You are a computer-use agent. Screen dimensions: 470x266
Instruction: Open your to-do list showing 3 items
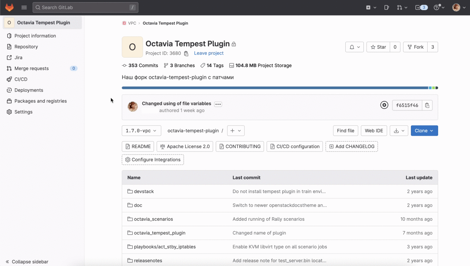click(420, 7)
